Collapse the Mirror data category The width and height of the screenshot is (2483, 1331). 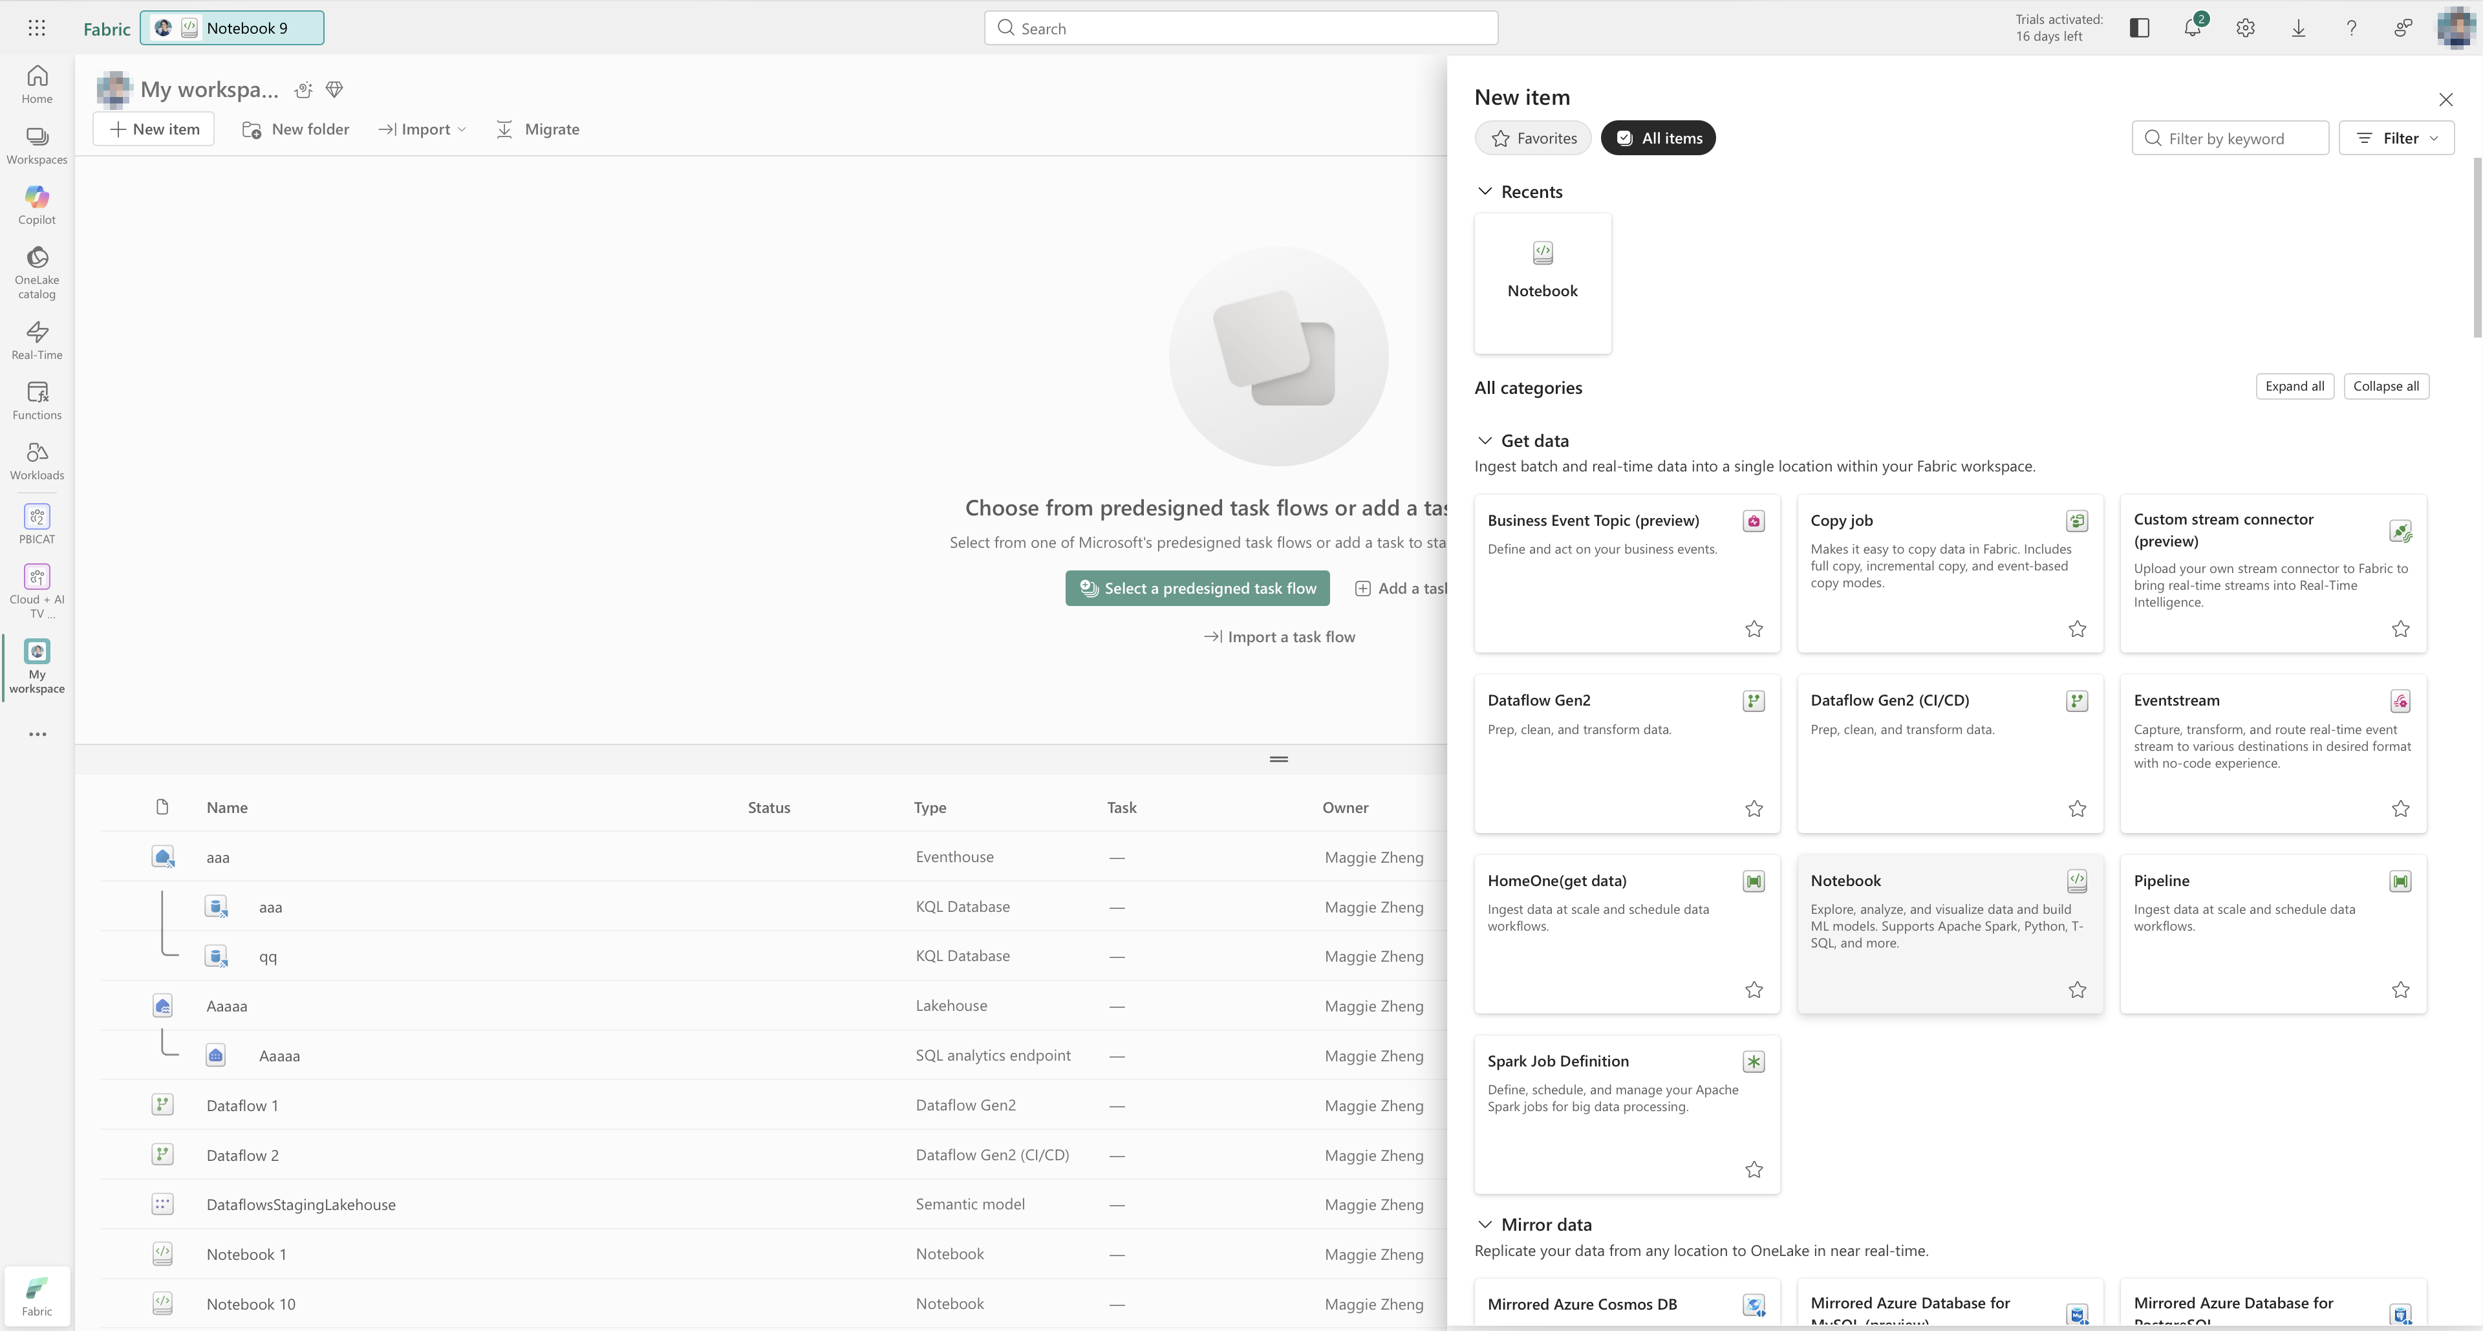pos(1485,1224)
